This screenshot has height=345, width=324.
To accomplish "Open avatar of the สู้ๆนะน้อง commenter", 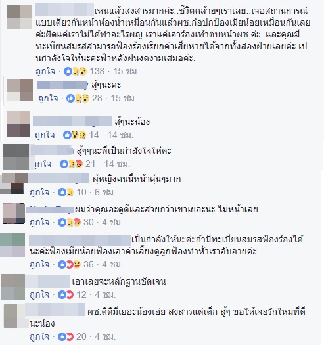I will pos(18,124).
